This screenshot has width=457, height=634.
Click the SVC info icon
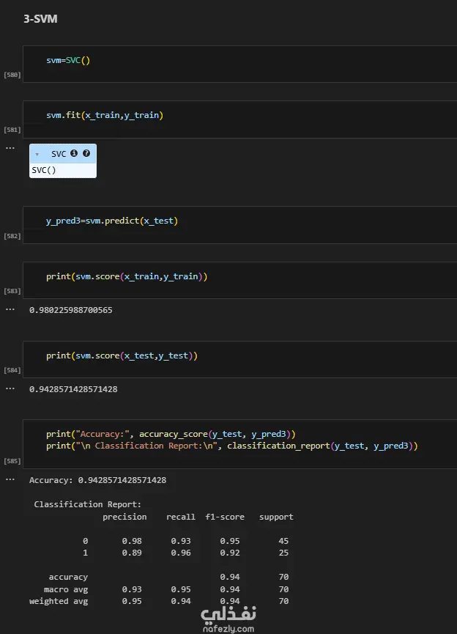click(74, 154)
